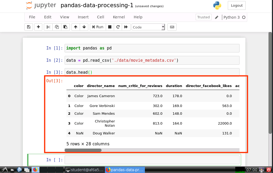273x173 pixels.
Task: Open the View menu
Action: coord(65,17)
